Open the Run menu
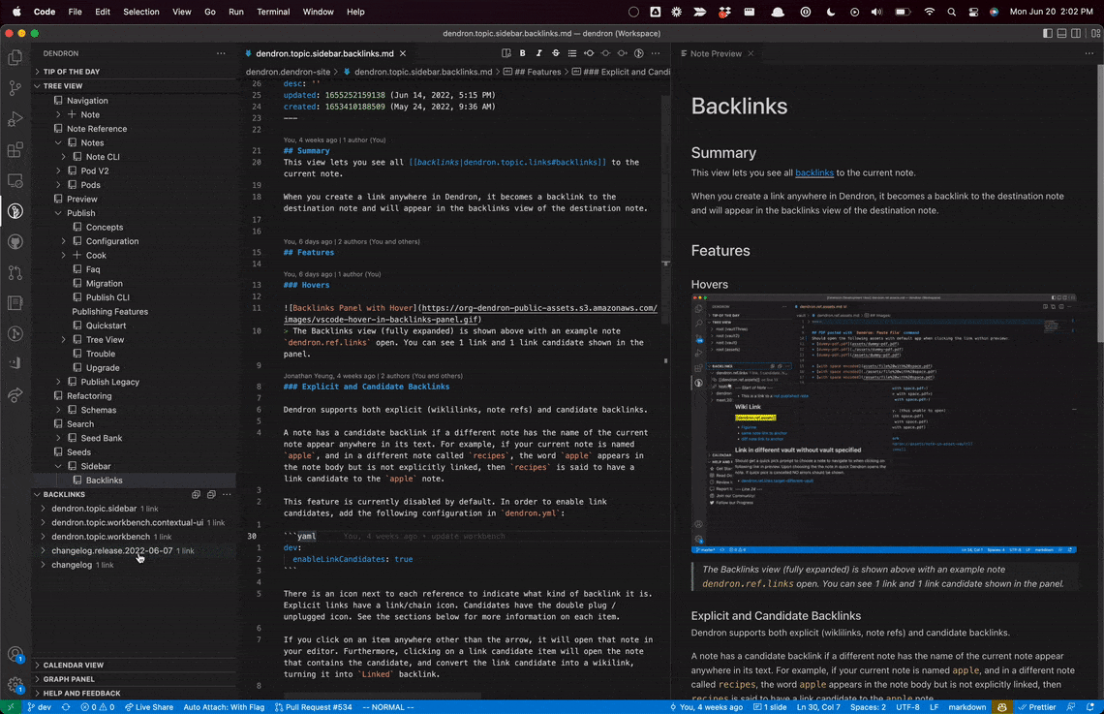The height and width of the screenshot is (714, 1104). click(x=236, y=12)
